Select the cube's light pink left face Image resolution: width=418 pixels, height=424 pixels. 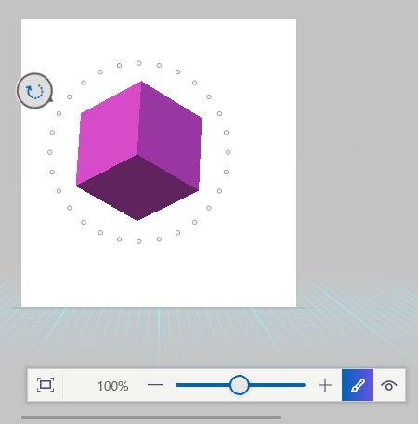tap(109, 133)
